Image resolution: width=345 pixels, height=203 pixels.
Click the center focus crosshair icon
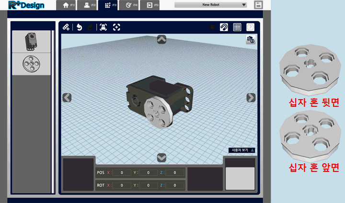(x=116, y=27)
